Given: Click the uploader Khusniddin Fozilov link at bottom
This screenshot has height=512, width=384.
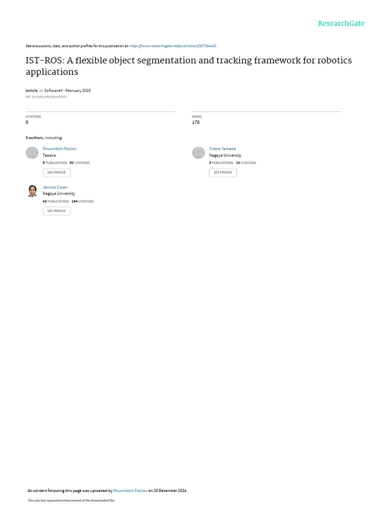Looking at the screenshot, I should (130, 490).
